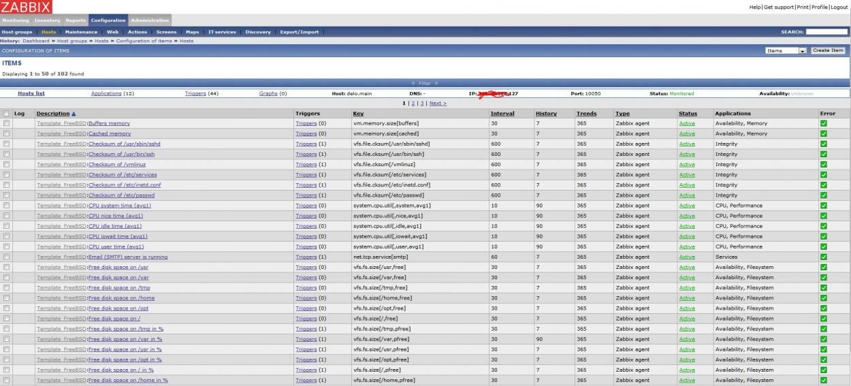851x386 pixels.
Task: Open the Administration tab
Action: point(149,20)
